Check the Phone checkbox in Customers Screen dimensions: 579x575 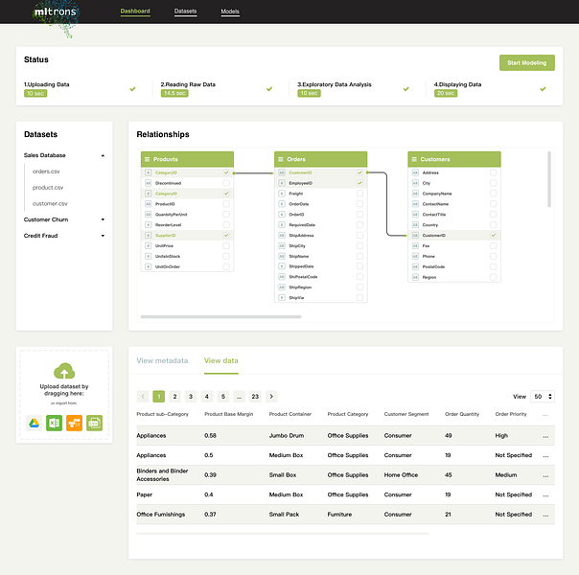coord(494,256)
